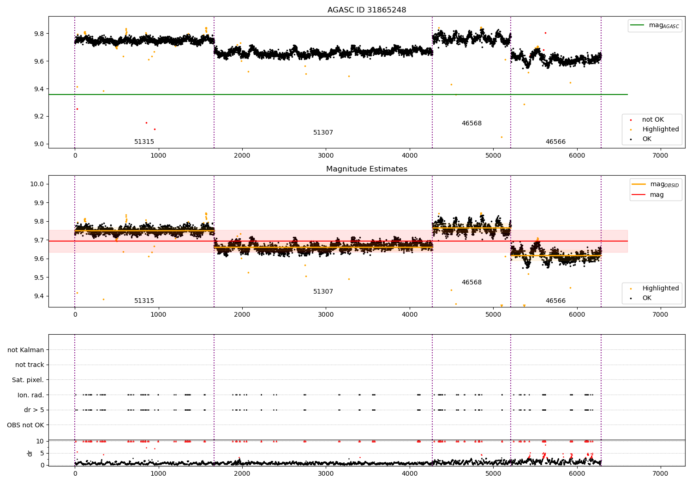Click the 51315 label in the Magnitude Estimates plot

pyautogui.click(x=144, y=301)
